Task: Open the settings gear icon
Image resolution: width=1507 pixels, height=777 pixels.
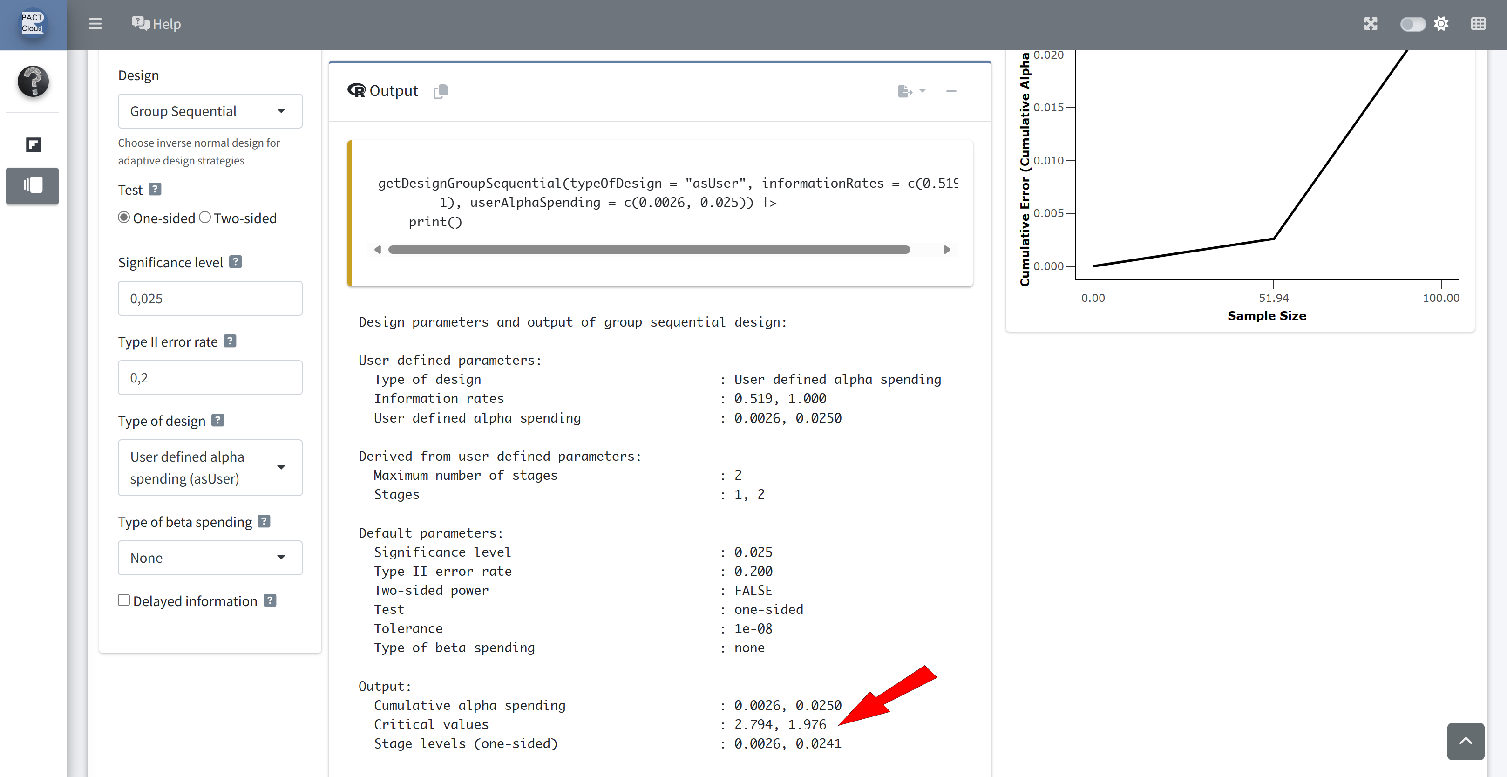Action: click(1441, 24)
